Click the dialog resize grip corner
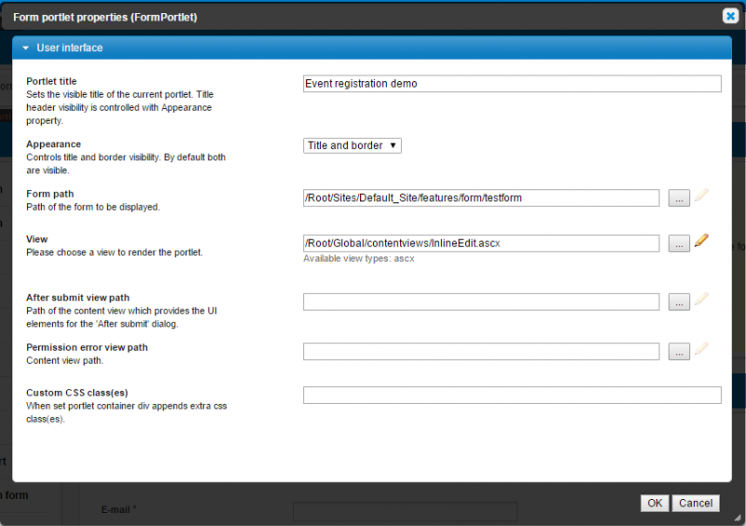The image size is (746, 526). point(738,518)
